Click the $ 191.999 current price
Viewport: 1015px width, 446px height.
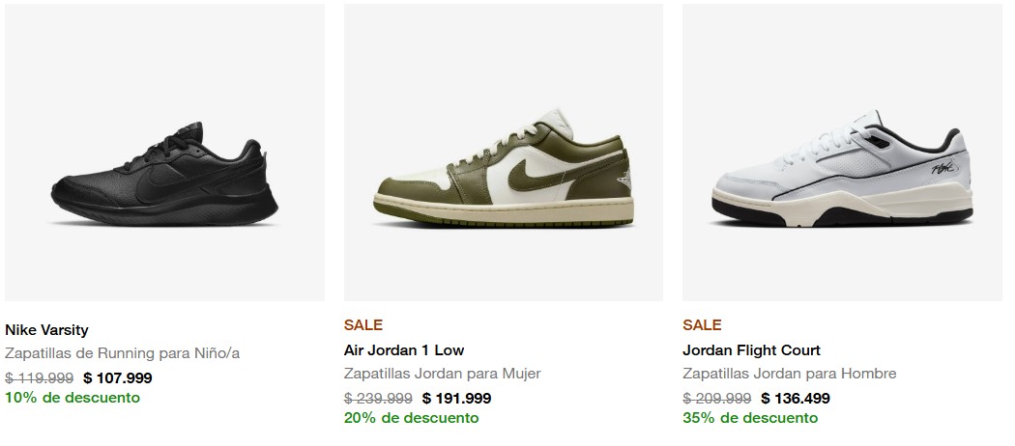456,399
